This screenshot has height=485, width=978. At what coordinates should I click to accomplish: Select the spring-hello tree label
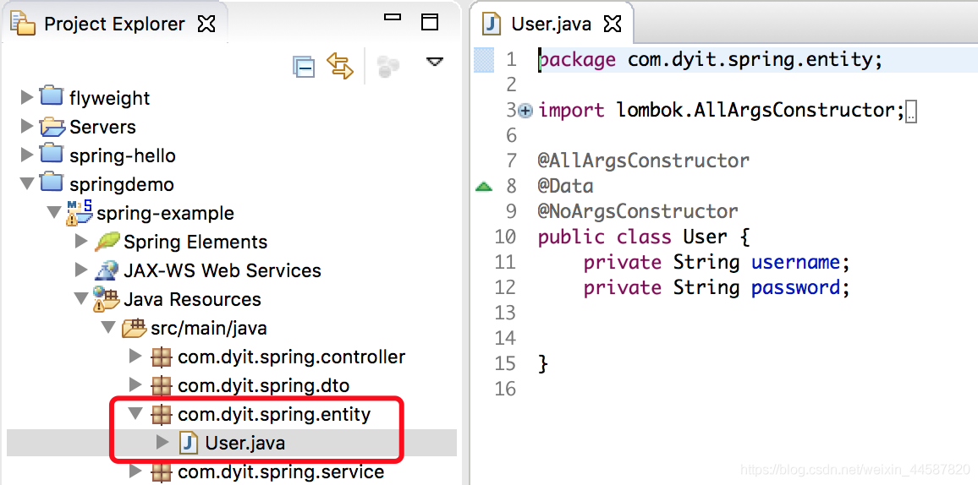[123, 155]
